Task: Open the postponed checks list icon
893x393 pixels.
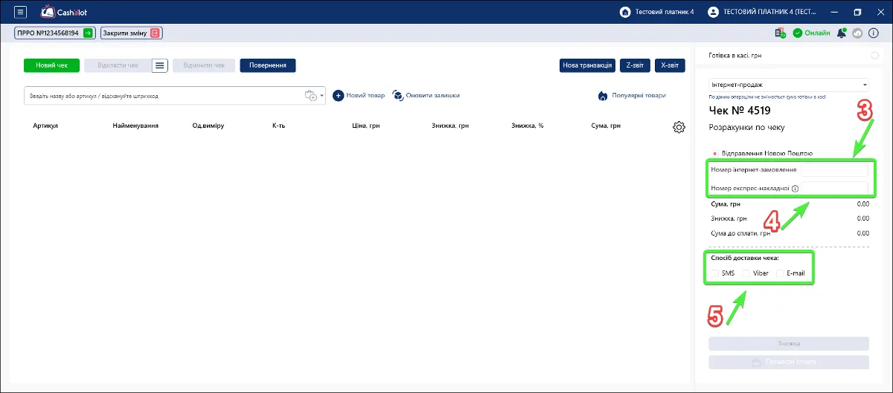Action: (160, 65)
